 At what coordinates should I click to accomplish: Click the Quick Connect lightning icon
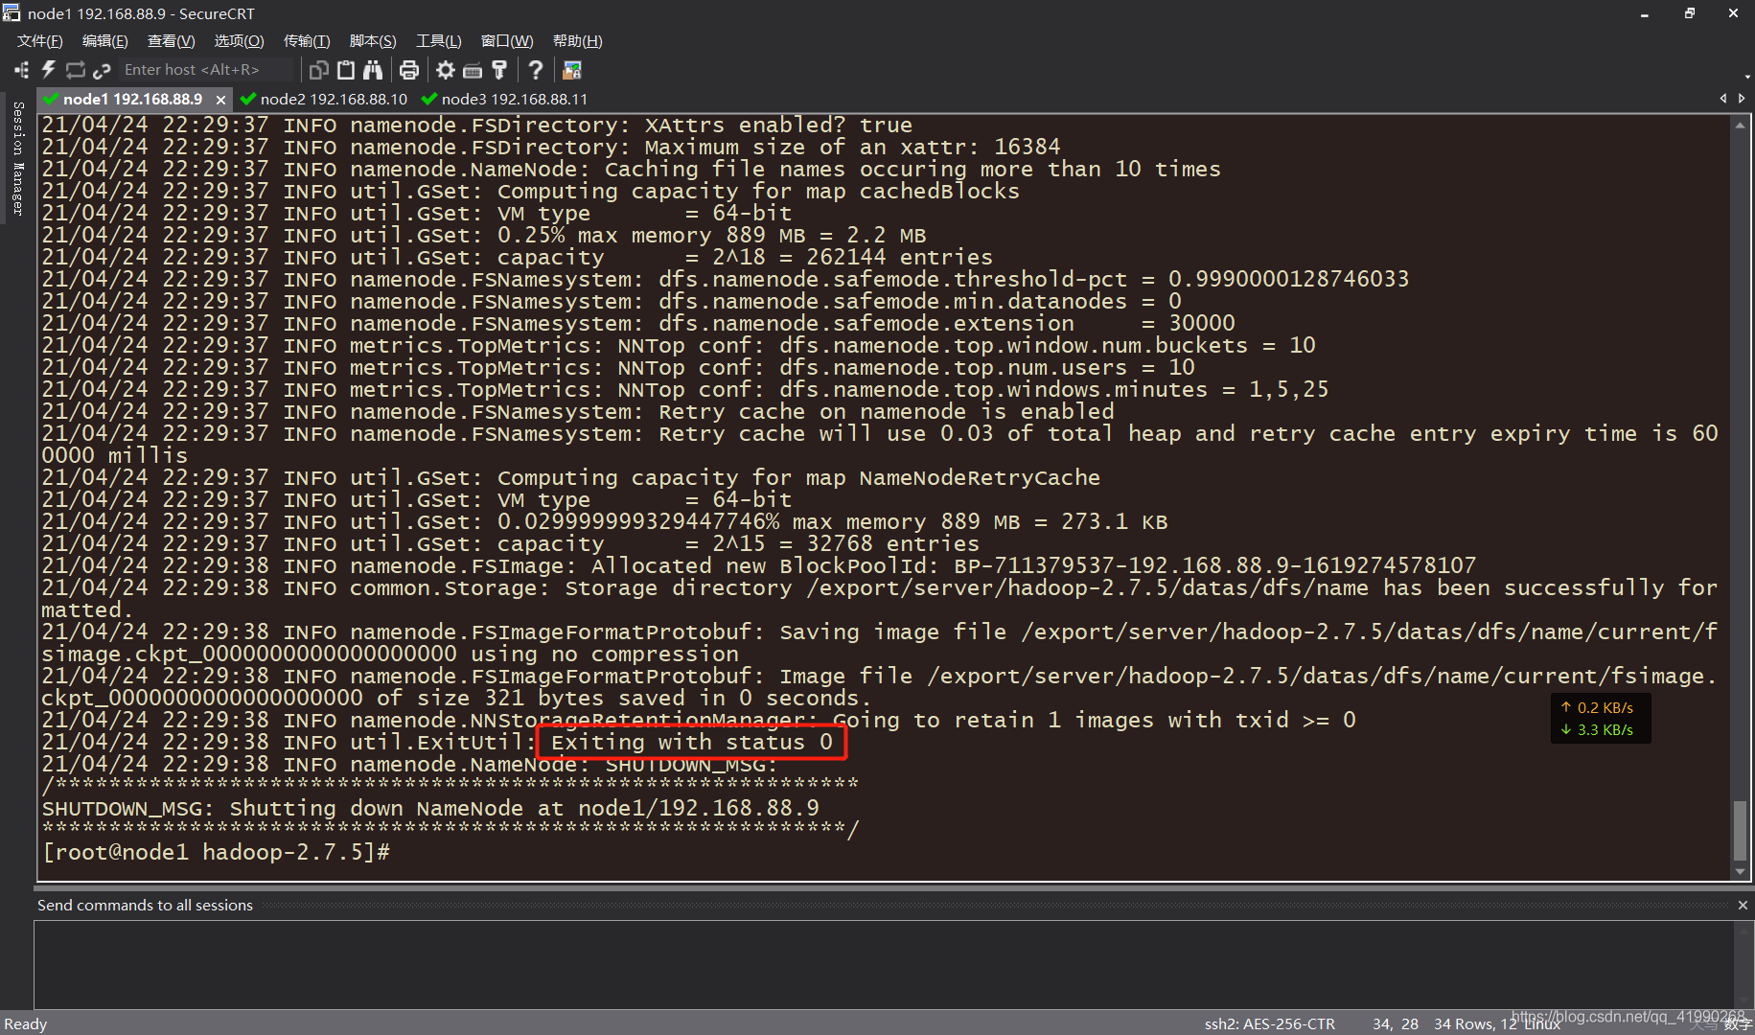click(x=48, y=70)
